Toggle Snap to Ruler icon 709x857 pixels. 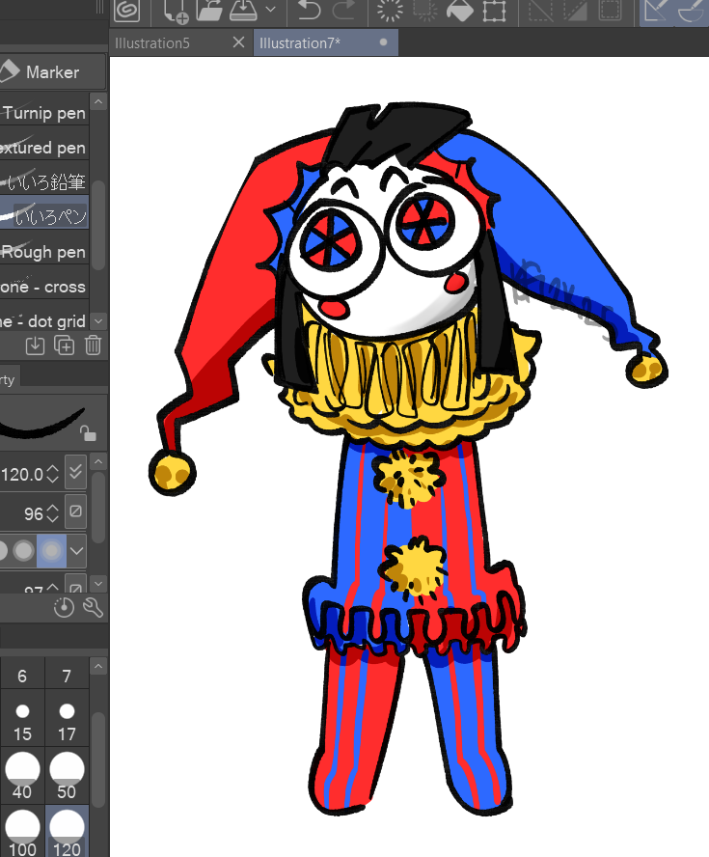[x=656, y=11]
